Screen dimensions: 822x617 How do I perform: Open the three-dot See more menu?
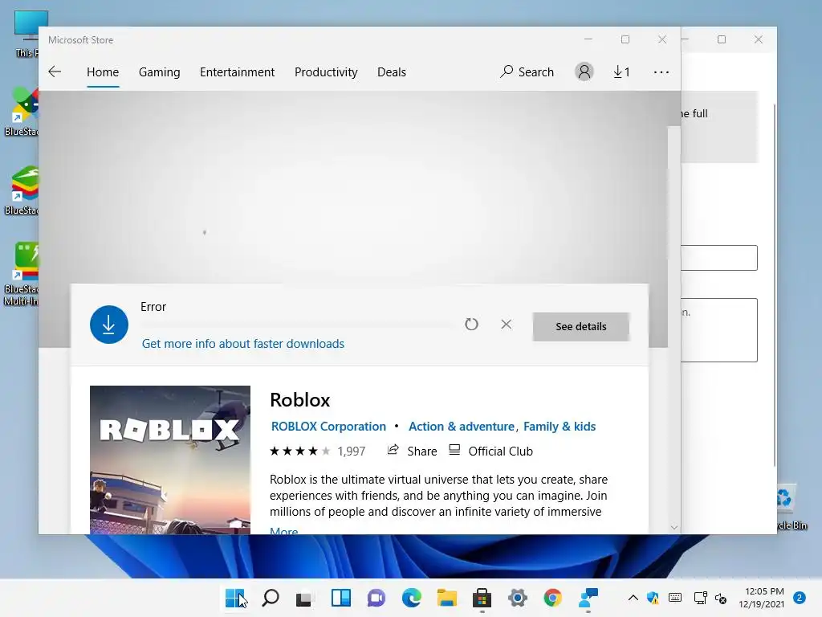tap(661, 72)
